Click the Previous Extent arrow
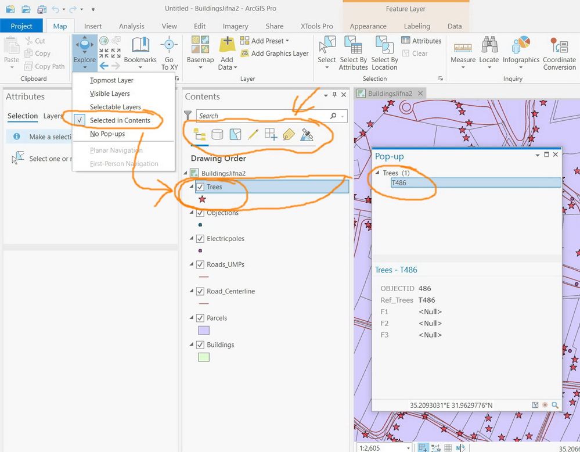 [104, 66]
